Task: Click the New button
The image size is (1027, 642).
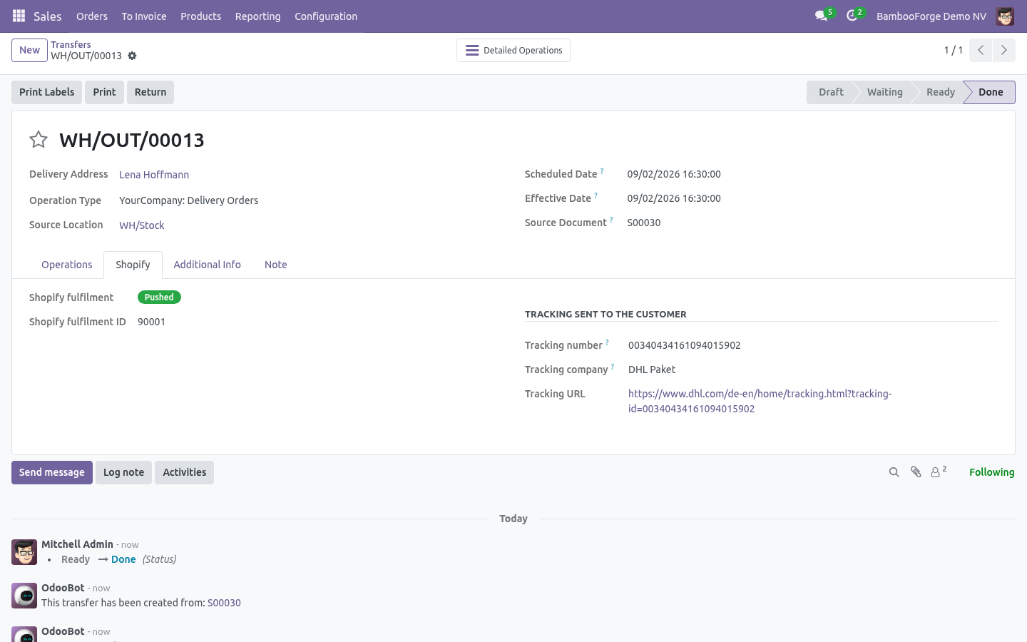Action: [x=29, y=50]
